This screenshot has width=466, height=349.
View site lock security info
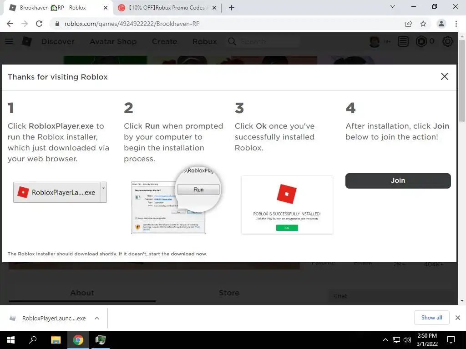[x=57, y=24]
